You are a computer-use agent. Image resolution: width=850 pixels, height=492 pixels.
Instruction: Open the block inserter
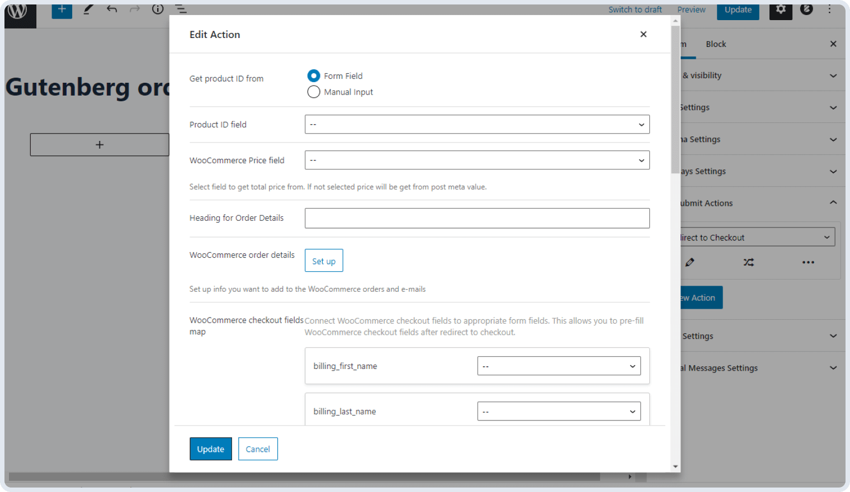(62, 10)
